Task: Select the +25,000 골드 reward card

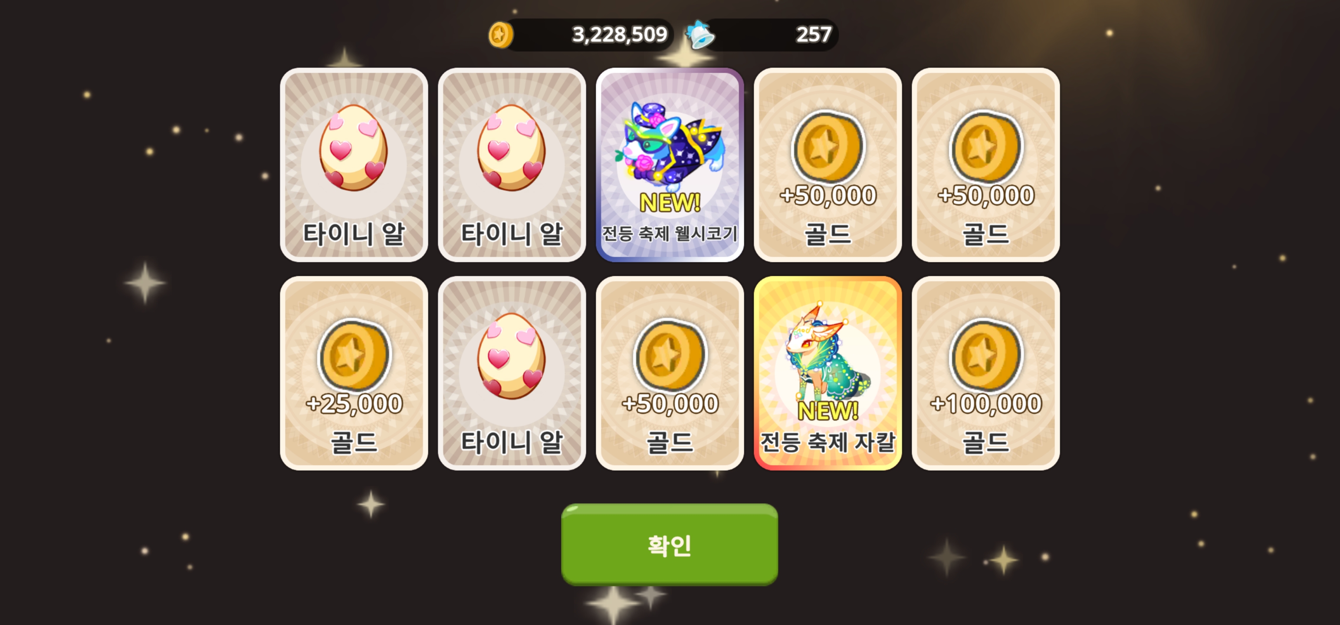Action: (x=354, y=373)
